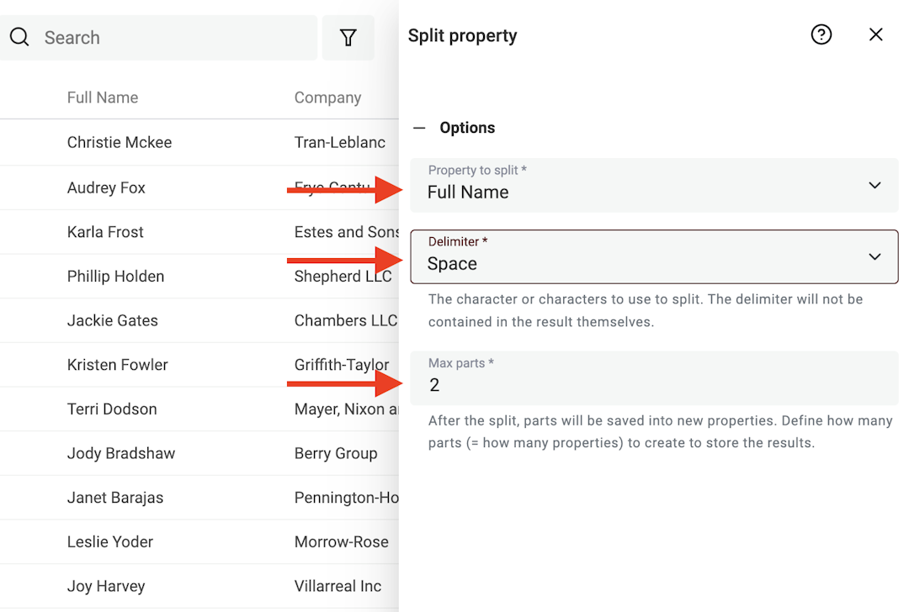The height and width of the screenshot is (612, 909).
Task: Dismiss the Split property panel with the X
Action: [875, 34]
